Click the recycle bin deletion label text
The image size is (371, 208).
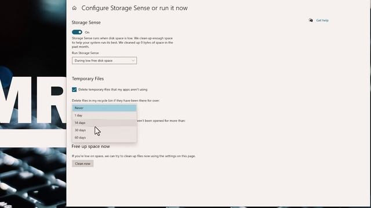click(116, 101)
